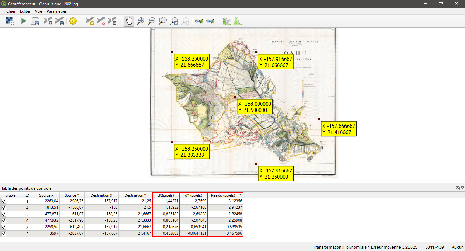The height and width of the screenshot is (251, 465).
Task: Click the Full histogram stretch icon
Action: (x=226, y=21)
